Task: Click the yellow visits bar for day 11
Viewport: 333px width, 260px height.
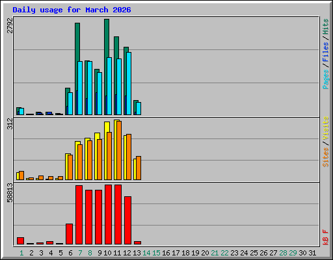Action: [x=115, y=149]
